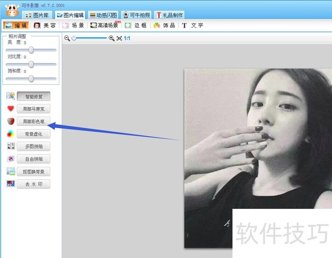Click the 局部马赛克 mosaic heart icon

pyautogui.click(x=10, y=109)
